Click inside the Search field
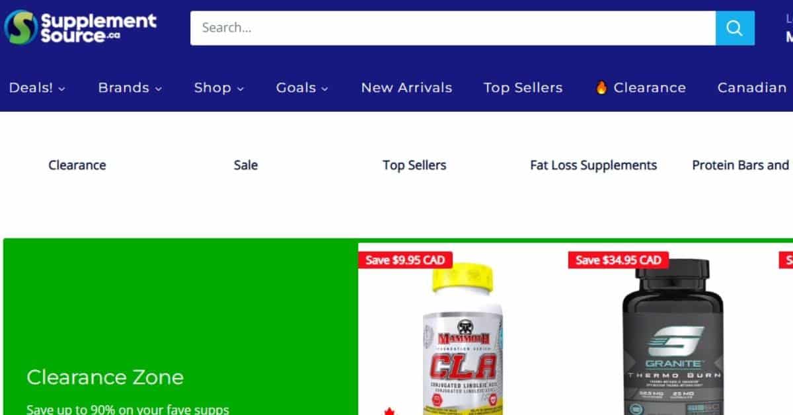Screen dimensions: 793x415 click(x=453, y=28)
